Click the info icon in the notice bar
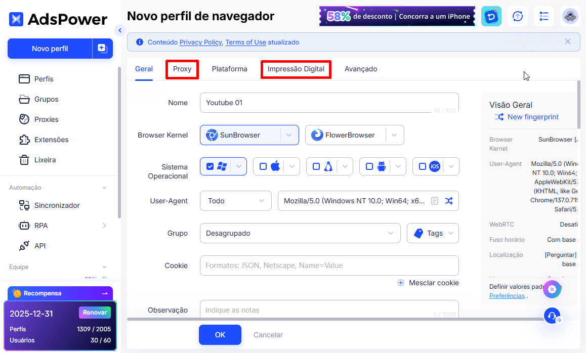This screenshot has width=586, height=353. tap(139, 42)
